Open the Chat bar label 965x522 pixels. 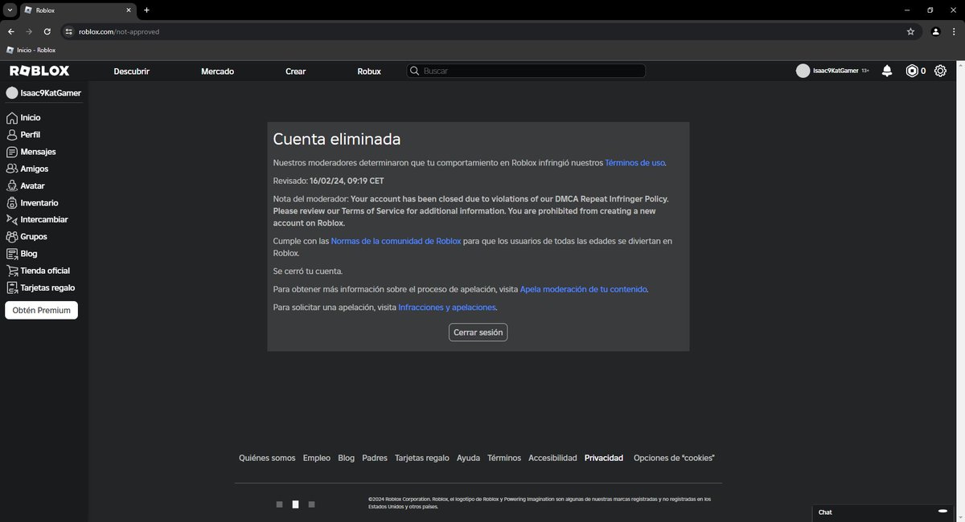click(825, 512)
